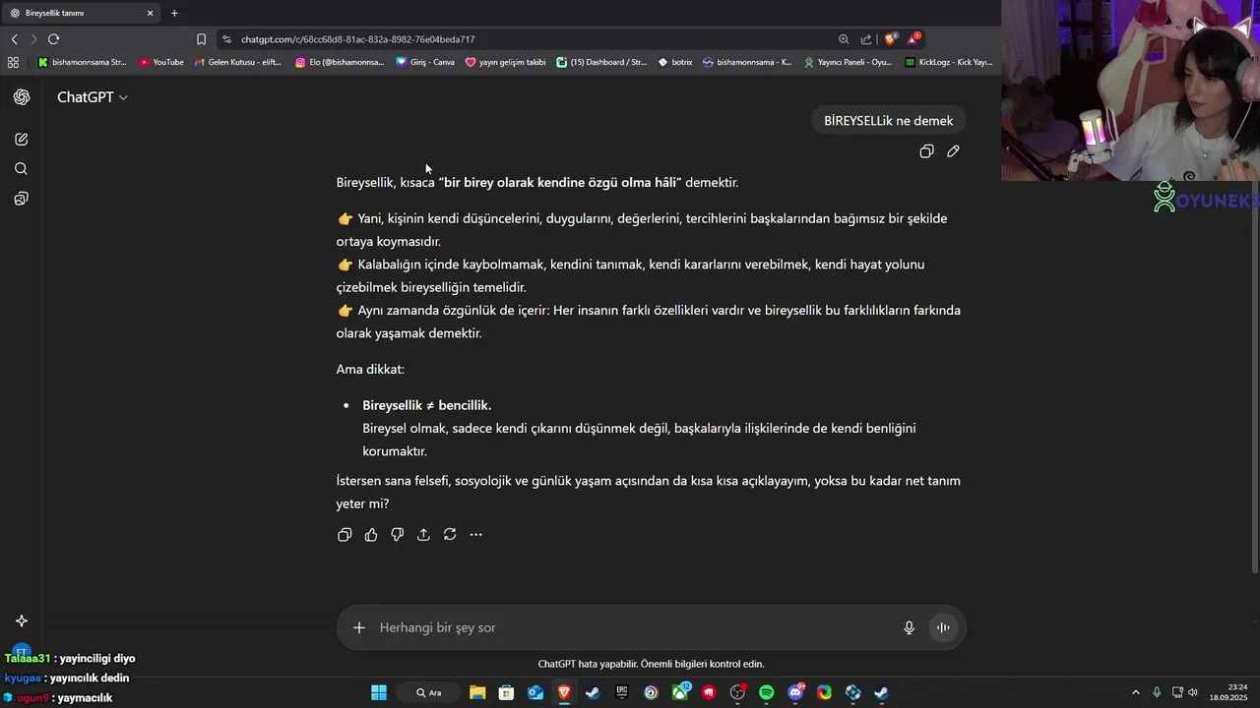Viewport: 1260px width, 708px height.
Task: Open ChatGPT logo sidebar toggle
Action: (x=22, y=97)
